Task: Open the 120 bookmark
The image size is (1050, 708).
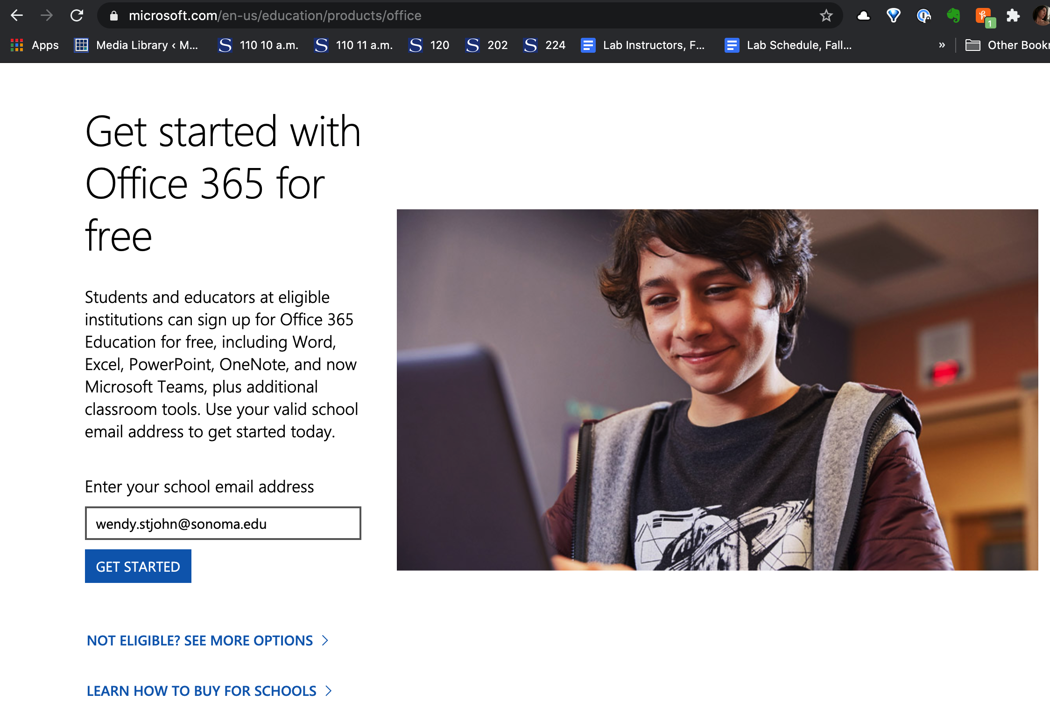Action: [x=429, y=45]
